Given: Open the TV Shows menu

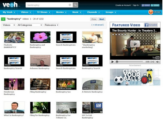Looking at the screenshot, I should (x=42, y=12).
